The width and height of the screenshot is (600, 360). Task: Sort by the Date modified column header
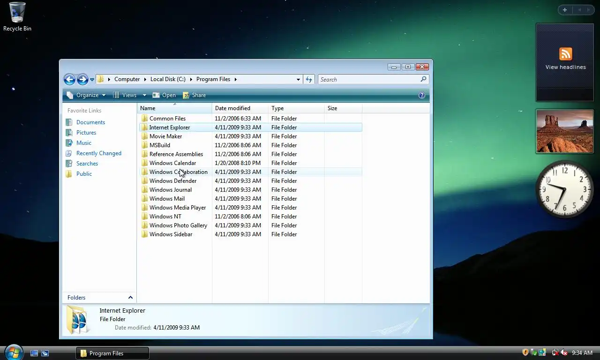coord(240,108)
